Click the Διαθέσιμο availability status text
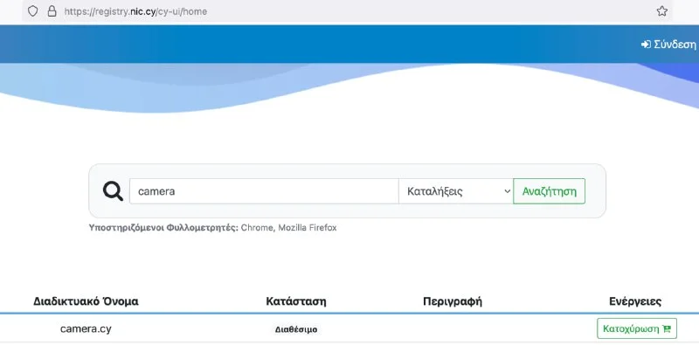This screenshot has height=345, width=699. pyautogui.click(x=296, y=330)
